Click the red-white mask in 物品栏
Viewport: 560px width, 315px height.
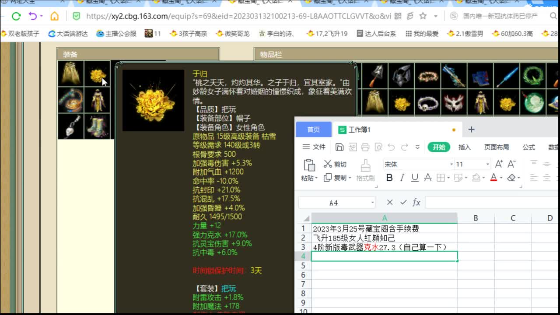[x=454, y=102]
